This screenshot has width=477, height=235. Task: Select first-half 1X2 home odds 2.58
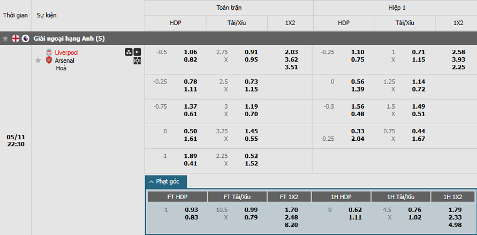[x=458, y=52]
